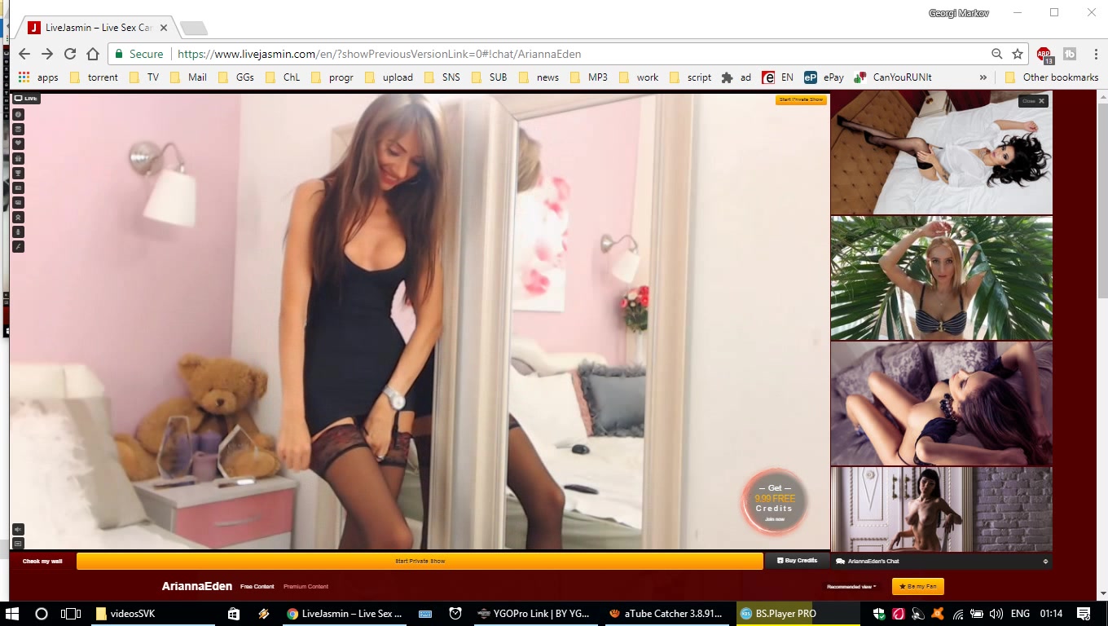
Task: Open the CanYouRUNIt bookmark
Action: [x=893, y=77]
